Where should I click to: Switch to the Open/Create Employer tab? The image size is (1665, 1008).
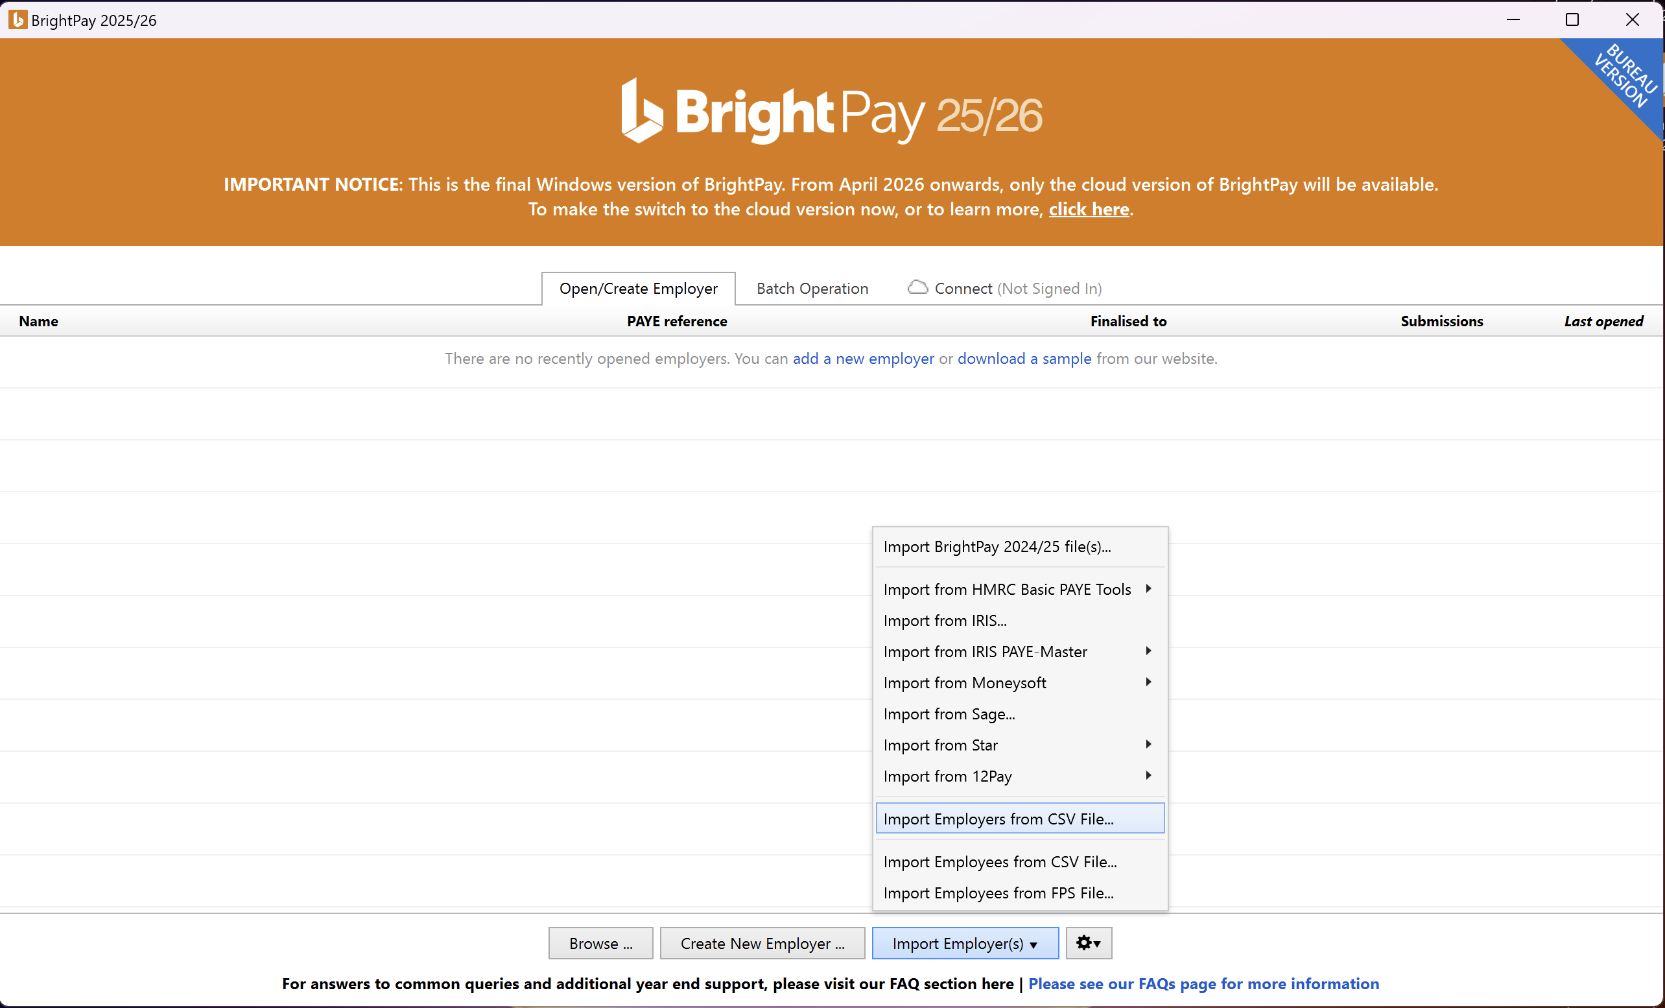point(638,289)
